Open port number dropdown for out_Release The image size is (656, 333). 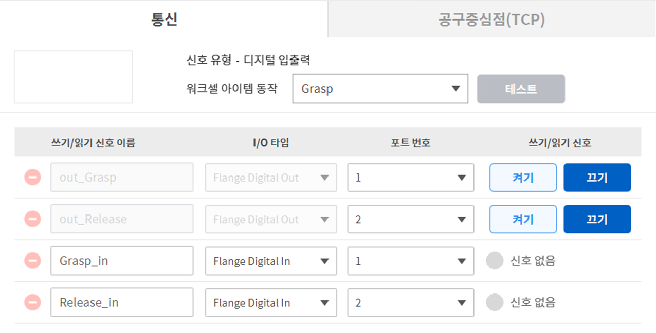[x=410, y=219]
